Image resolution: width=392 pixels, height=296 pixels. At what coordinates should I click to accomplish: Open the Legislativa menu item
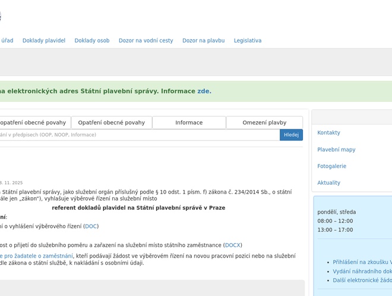coord(248,41)
